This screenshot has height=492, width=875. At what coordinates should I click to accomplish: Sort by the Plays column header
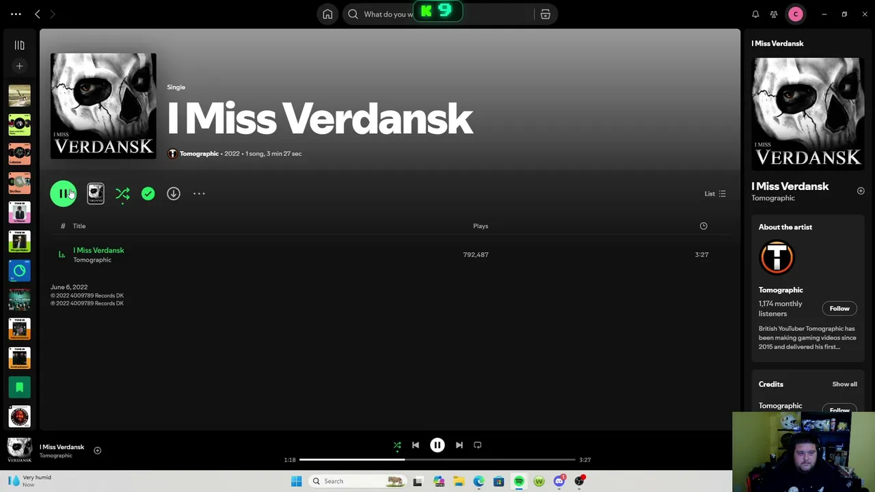point(481,225)
